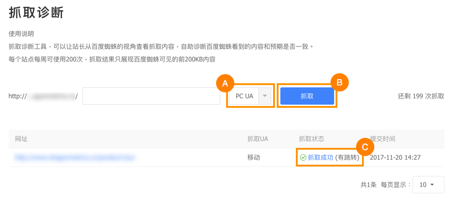Viewport: 455px width, 202px height.
Task: Click the 抓取诊断 page heading
Action: 36,13
